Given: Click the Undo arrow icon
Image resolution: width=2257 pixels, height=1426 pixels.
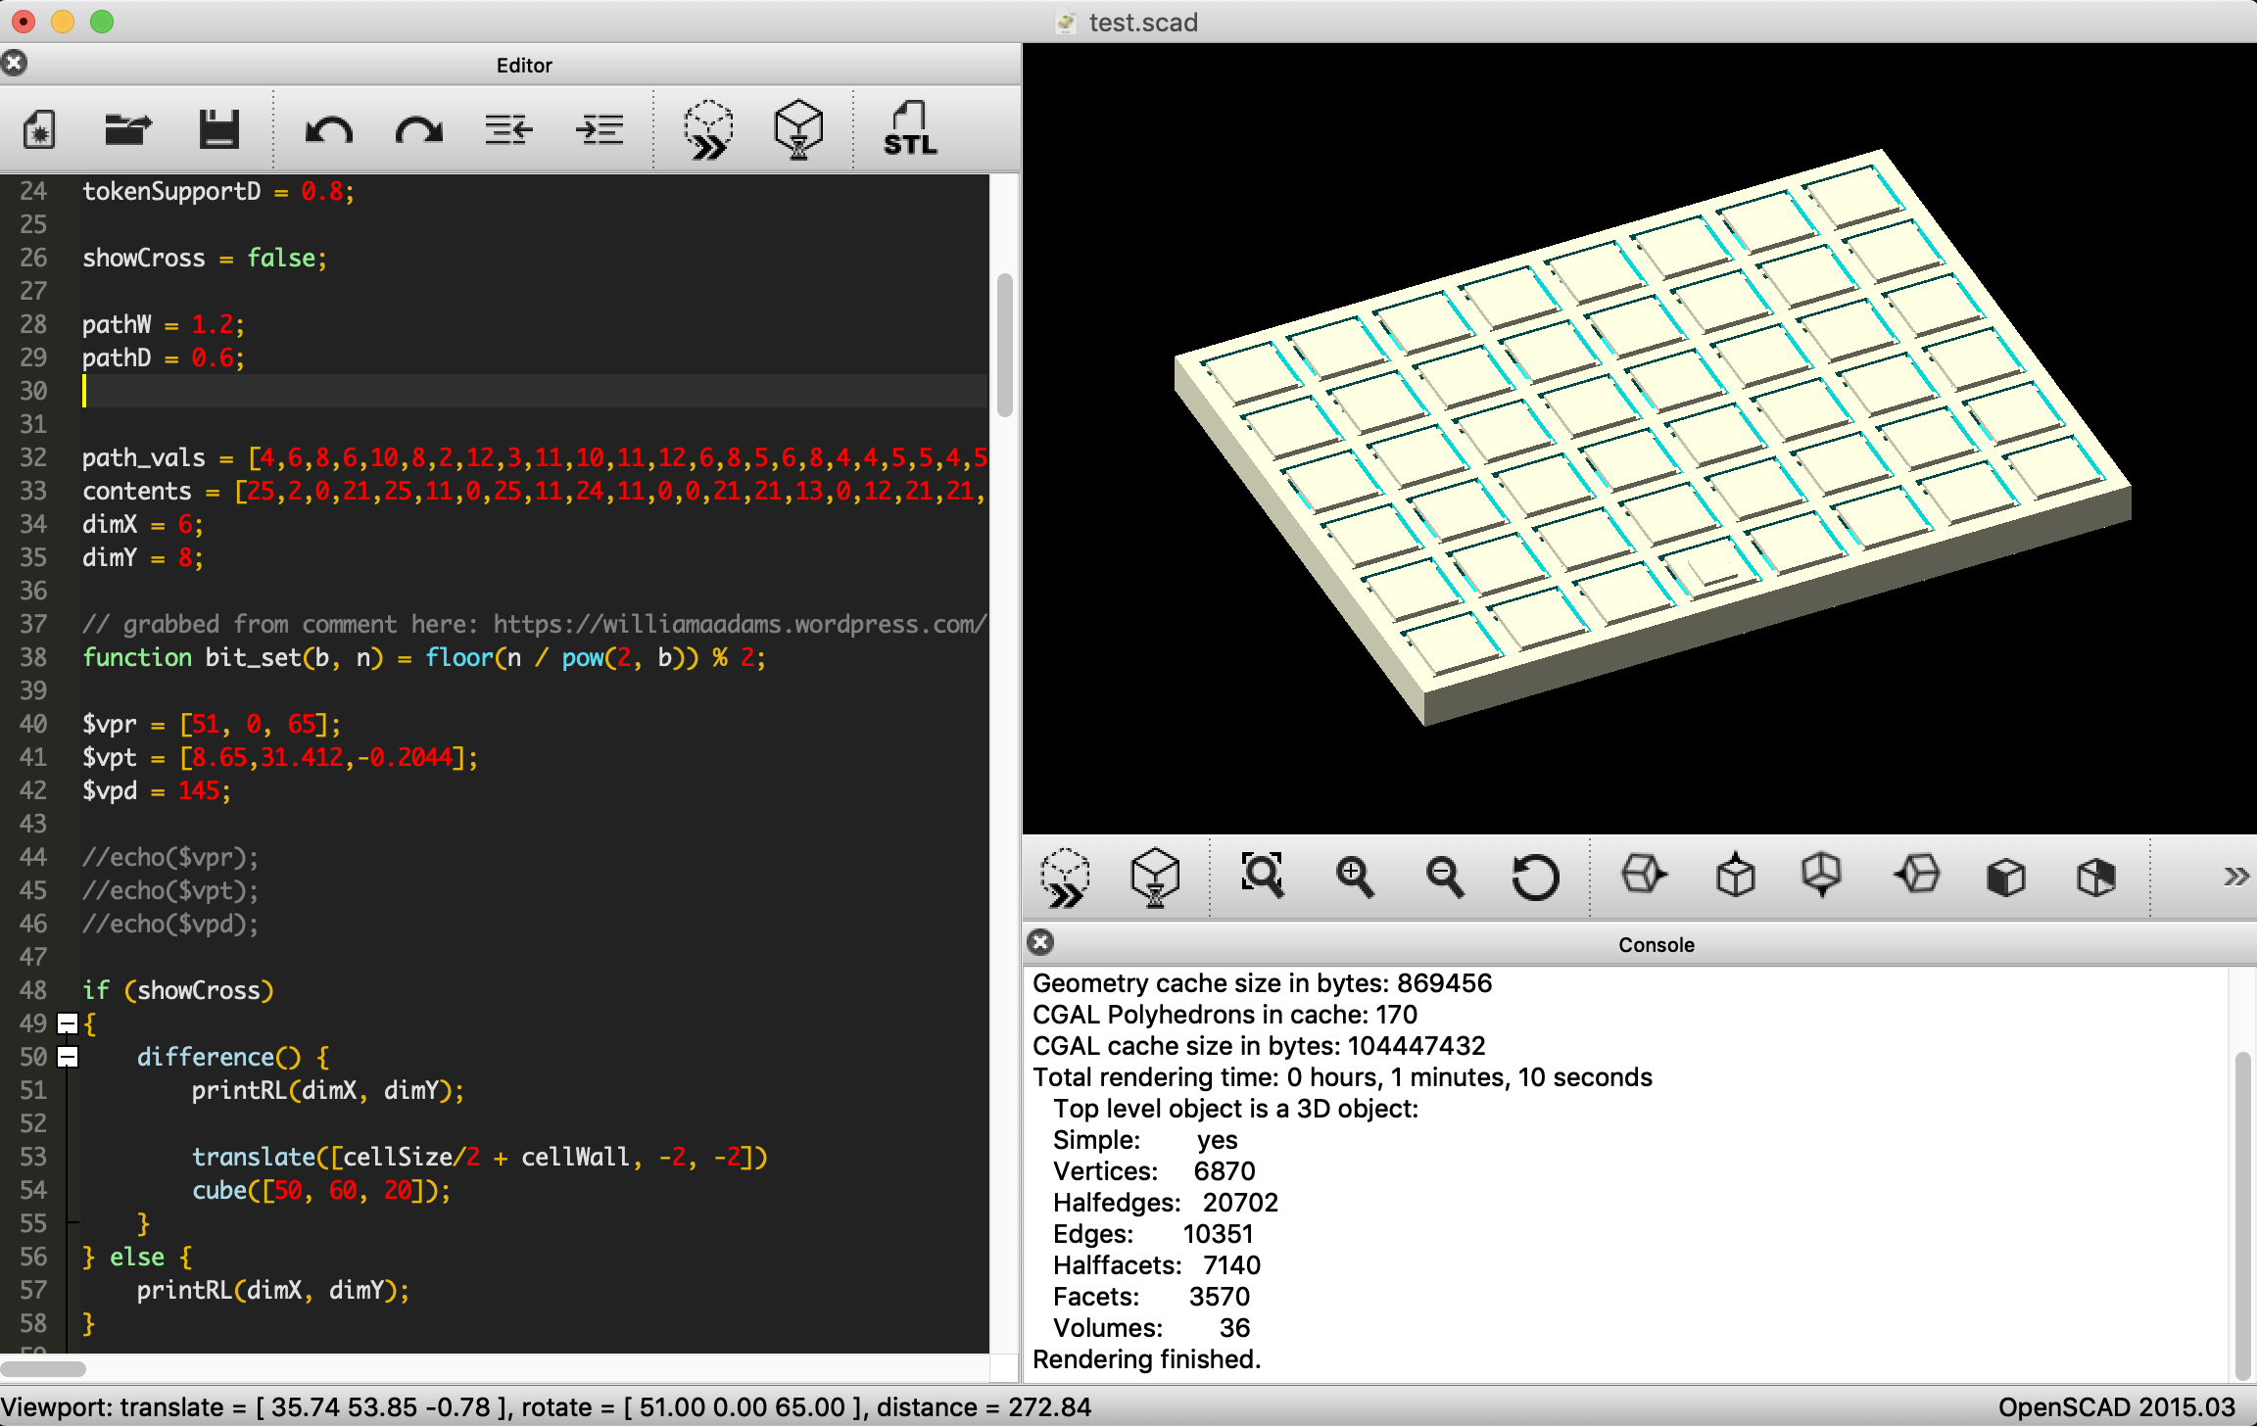Looking at the screenshot, I should pyautogui.click(x=328, y=129).
